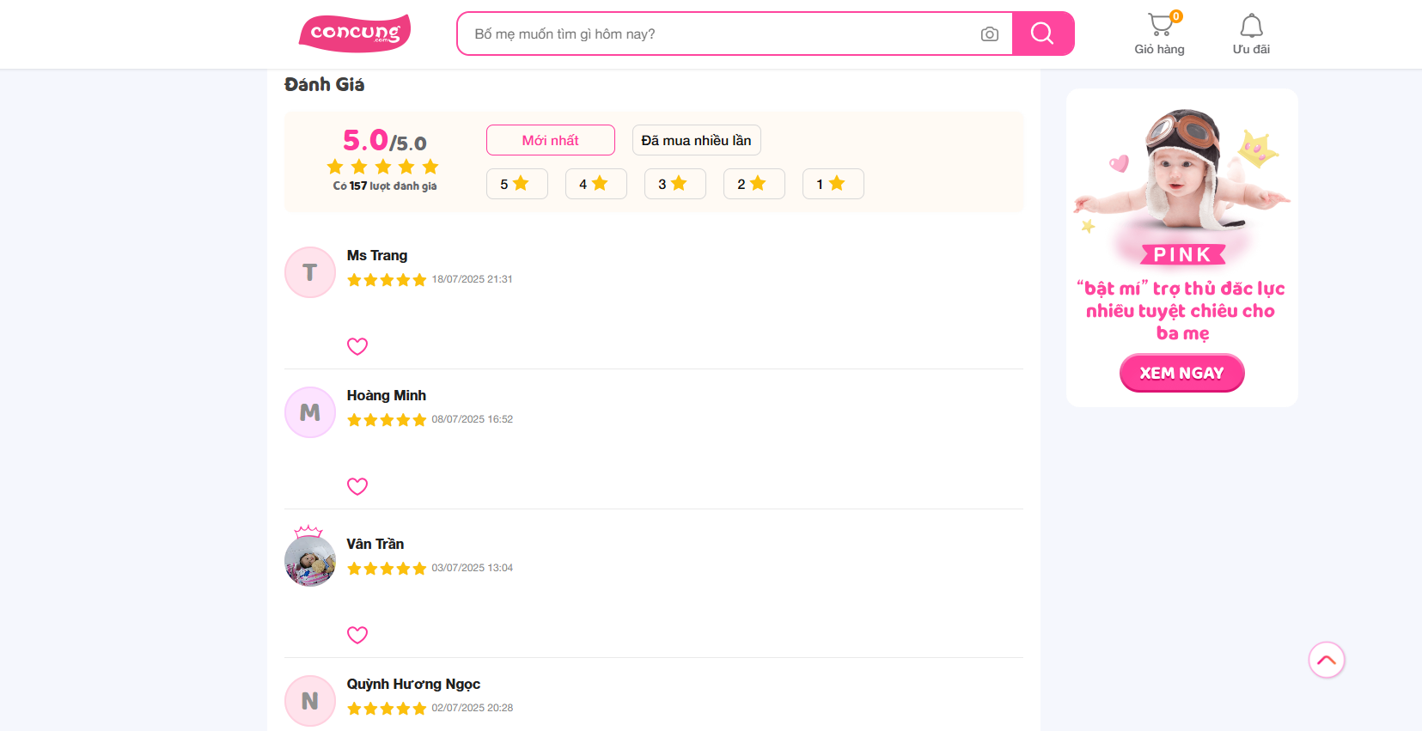Screen dimensions: 1422x731
Task: Select the Đã mua nhiều lần tab
Action: pos(696,140)
